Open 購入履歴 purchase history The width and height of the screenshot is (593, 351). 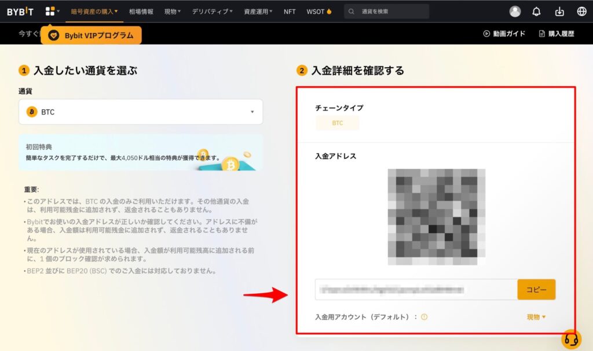[557, 34]
